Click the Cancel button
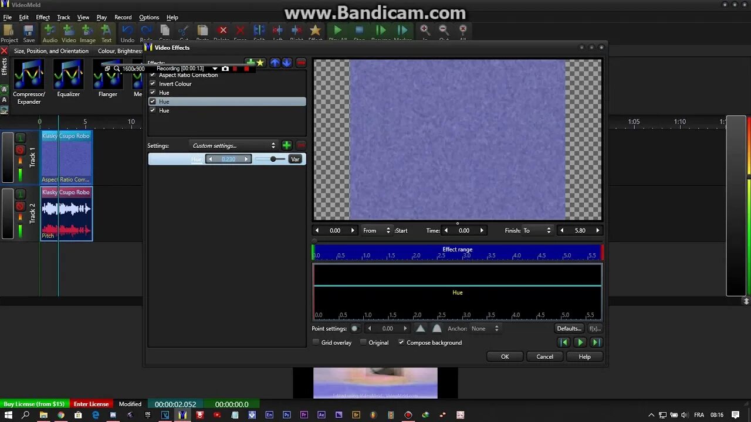751x422 pixels. click(x=544, y=356)
